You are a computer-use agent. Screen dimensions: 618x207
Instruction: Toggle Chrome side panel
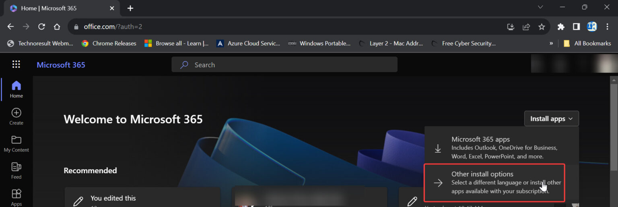pos(576,27)
